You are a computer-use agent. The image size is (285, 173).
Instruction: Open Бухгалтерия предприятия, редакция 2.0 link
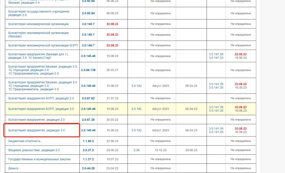click(36, 120)
